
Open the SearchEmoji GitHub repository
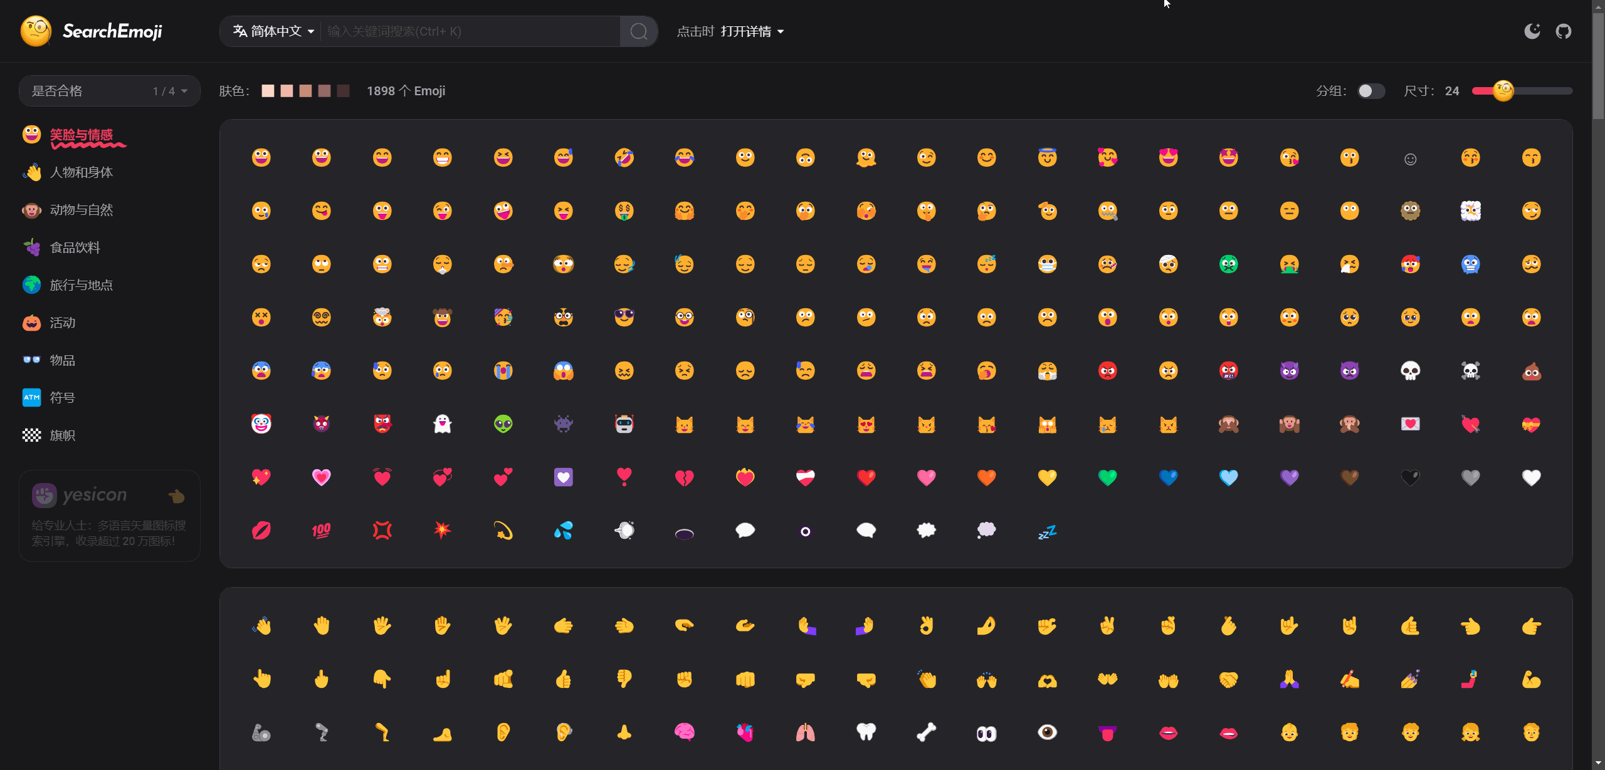[1564, 31]
